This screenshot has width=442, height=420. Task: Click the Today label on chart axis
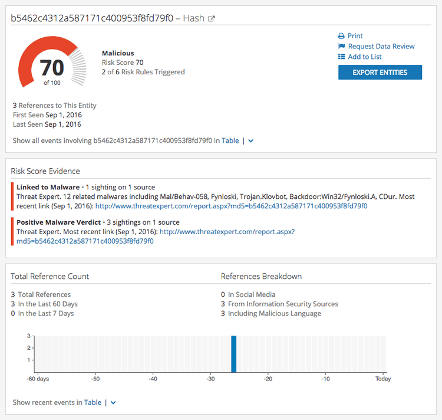click(x=383, y=379)
